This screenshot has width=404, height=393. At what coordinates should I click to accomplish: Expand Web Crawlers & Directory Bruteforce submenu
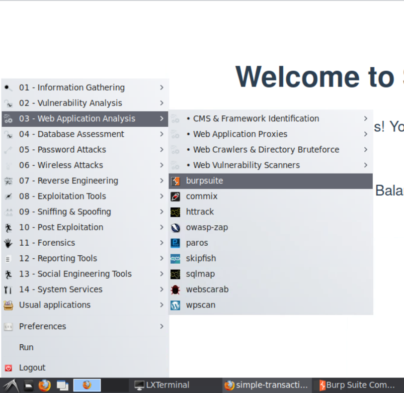[270, 150]
